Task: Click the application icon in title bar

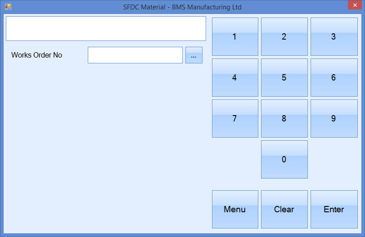Action: click(x=8, y=7)
